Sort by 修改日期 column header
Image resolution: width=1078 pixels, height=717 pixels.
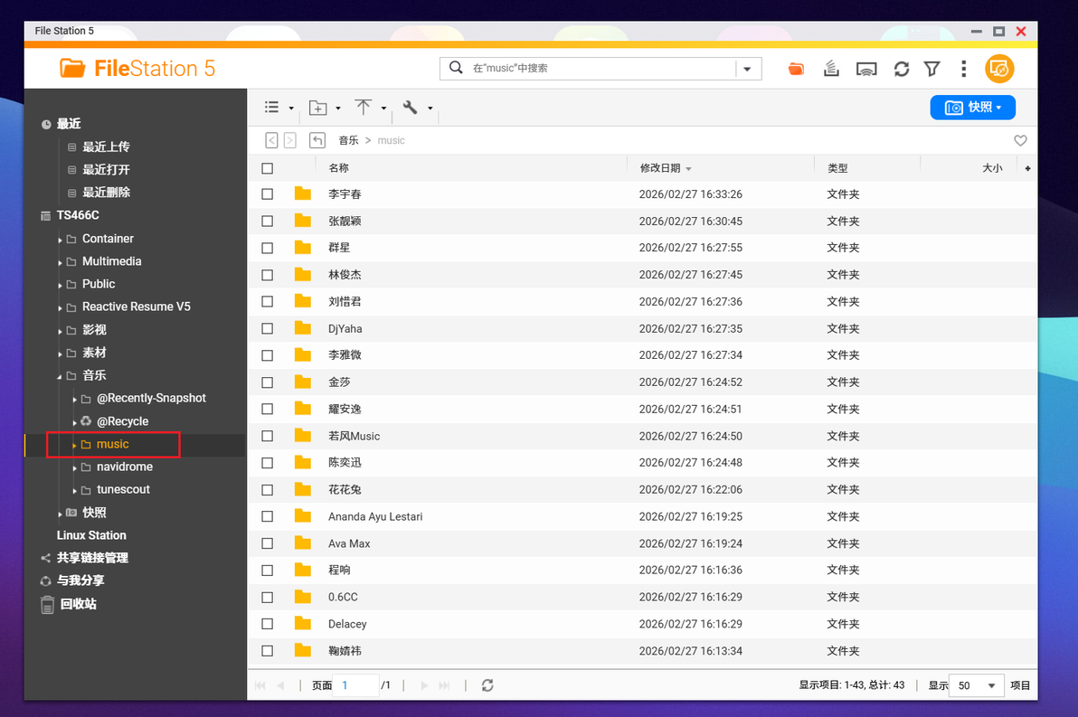click(660, 168)
